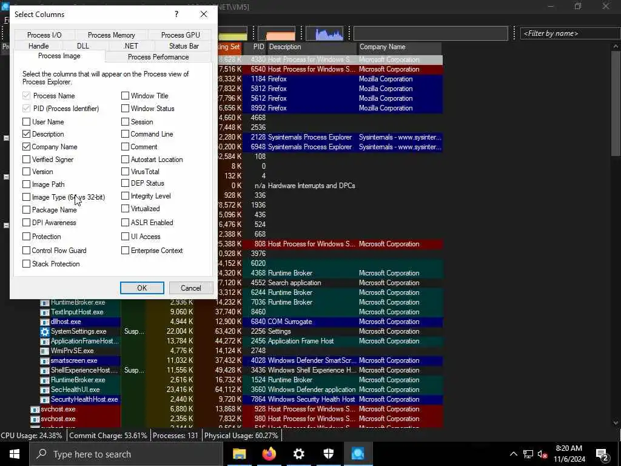Open Settings gear on the taskbar
The image size is (621, 466).
(x=298, y=454)
